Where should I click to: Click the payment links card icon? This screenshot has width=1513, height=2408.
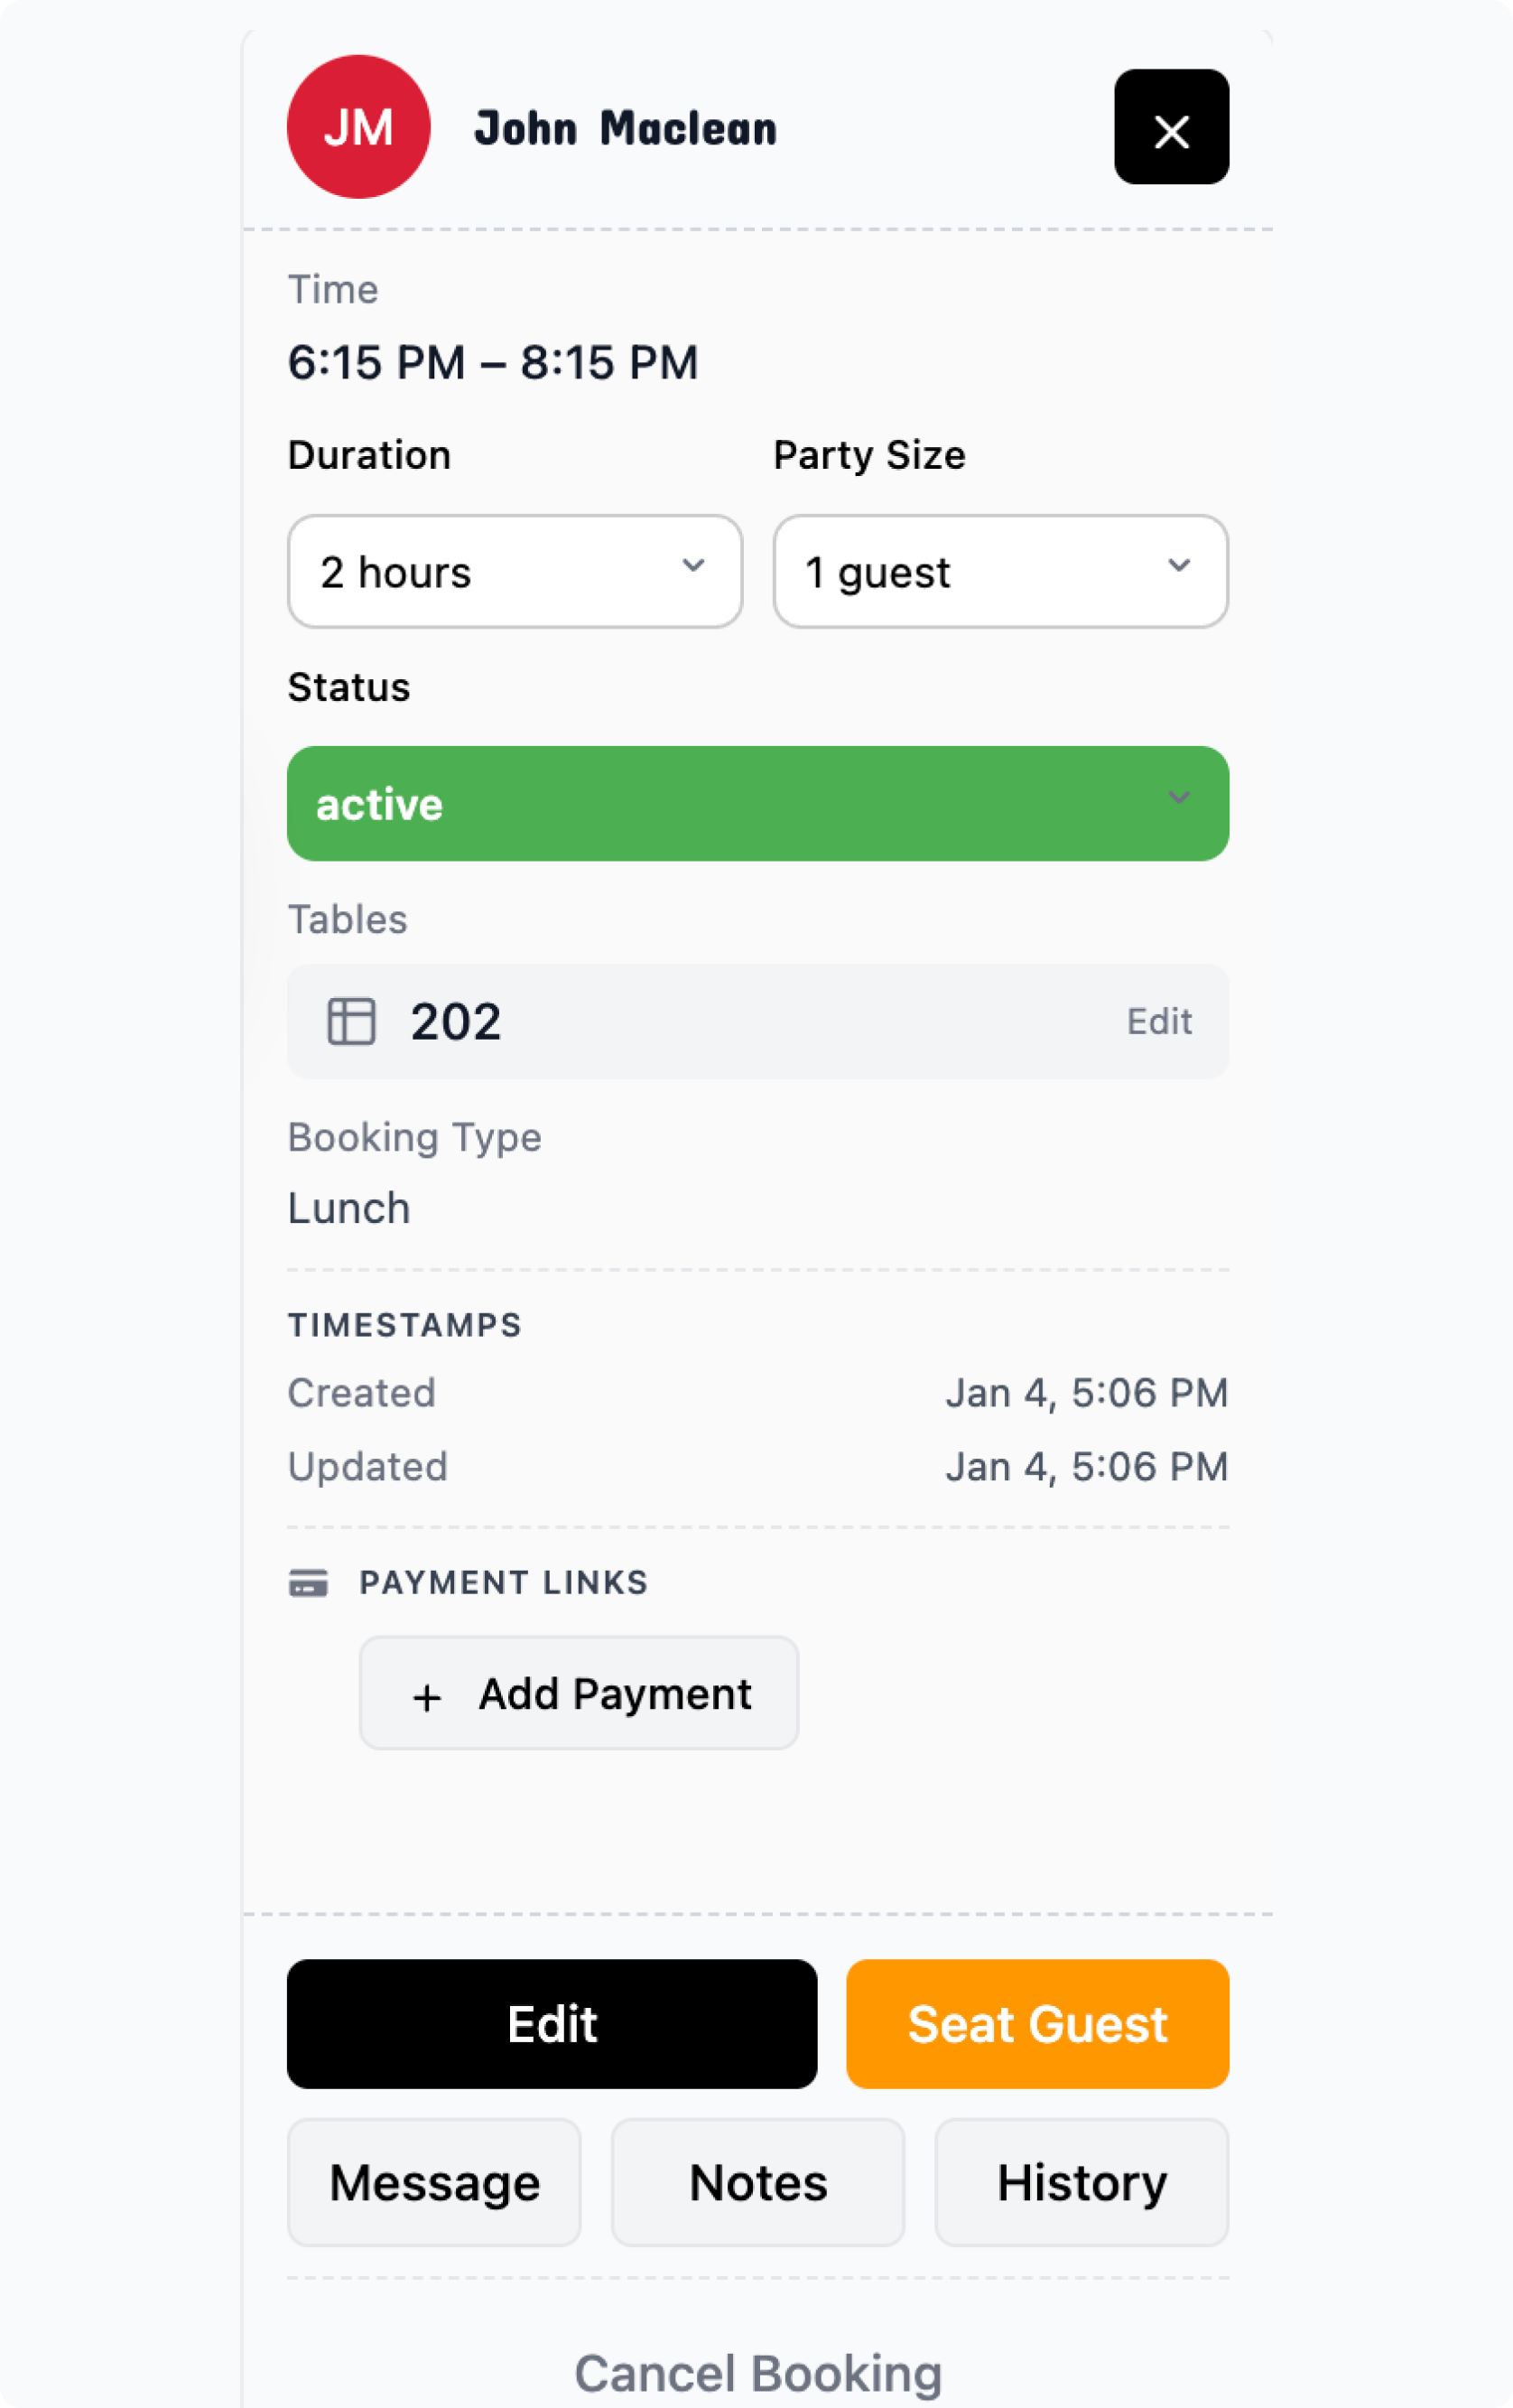(x=308, y=1583)
